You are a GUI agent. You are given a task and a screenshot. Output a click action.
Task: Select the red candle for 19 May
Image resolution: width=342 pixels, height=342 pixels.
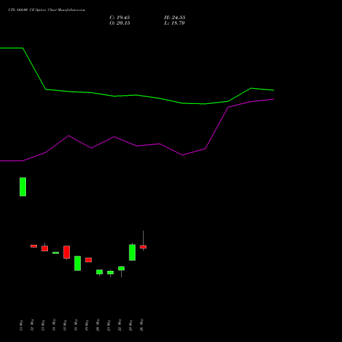tap(88, 260)
